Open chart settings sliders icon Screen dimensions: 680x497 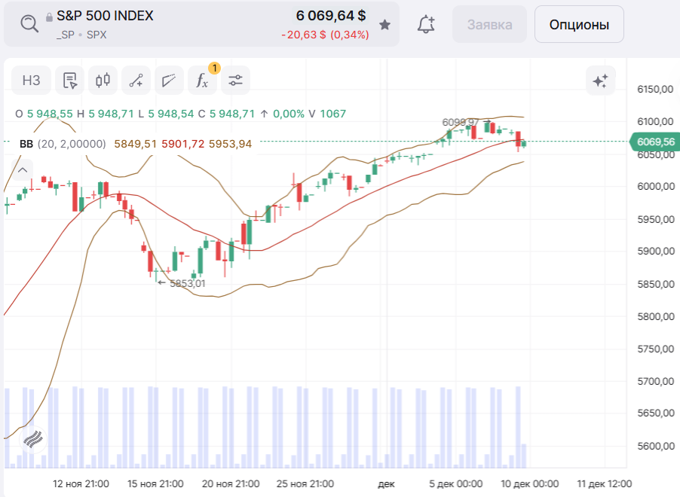coord(235,80)
